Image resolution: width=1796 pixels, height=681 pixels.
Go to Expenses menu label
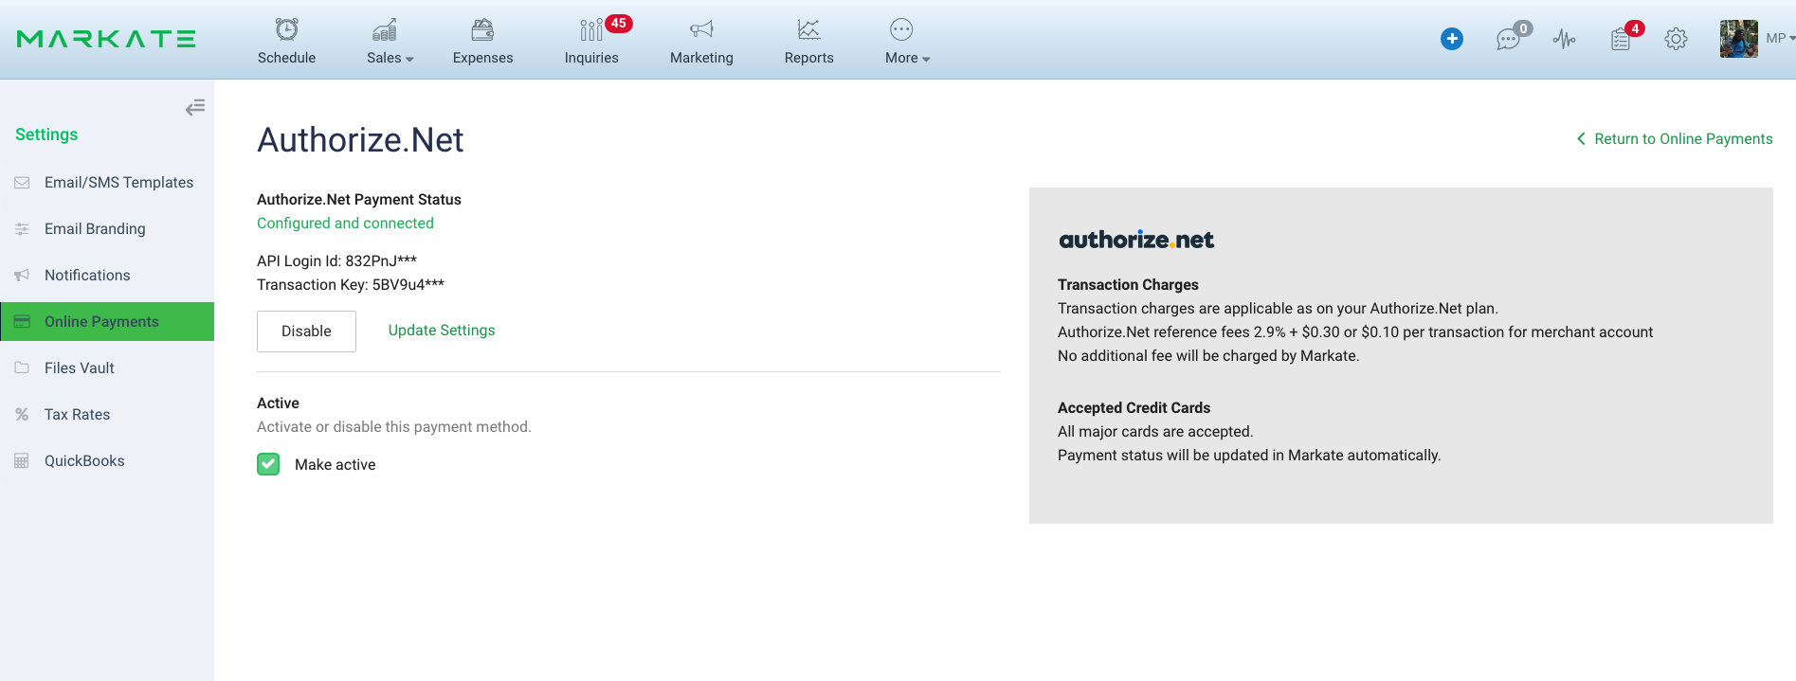[482, 58]
